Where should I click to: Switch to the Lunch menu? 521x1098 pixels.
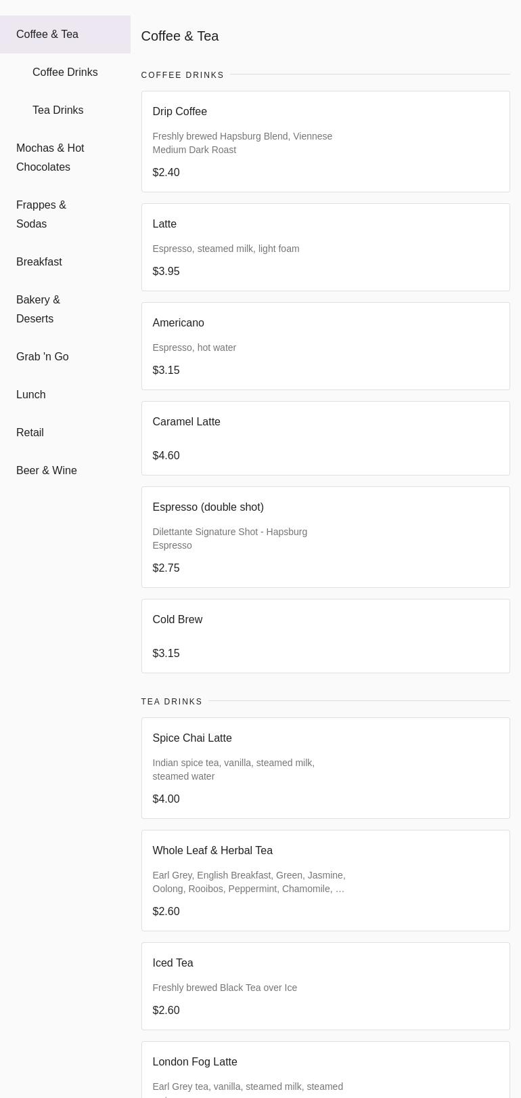coord(31,395)
